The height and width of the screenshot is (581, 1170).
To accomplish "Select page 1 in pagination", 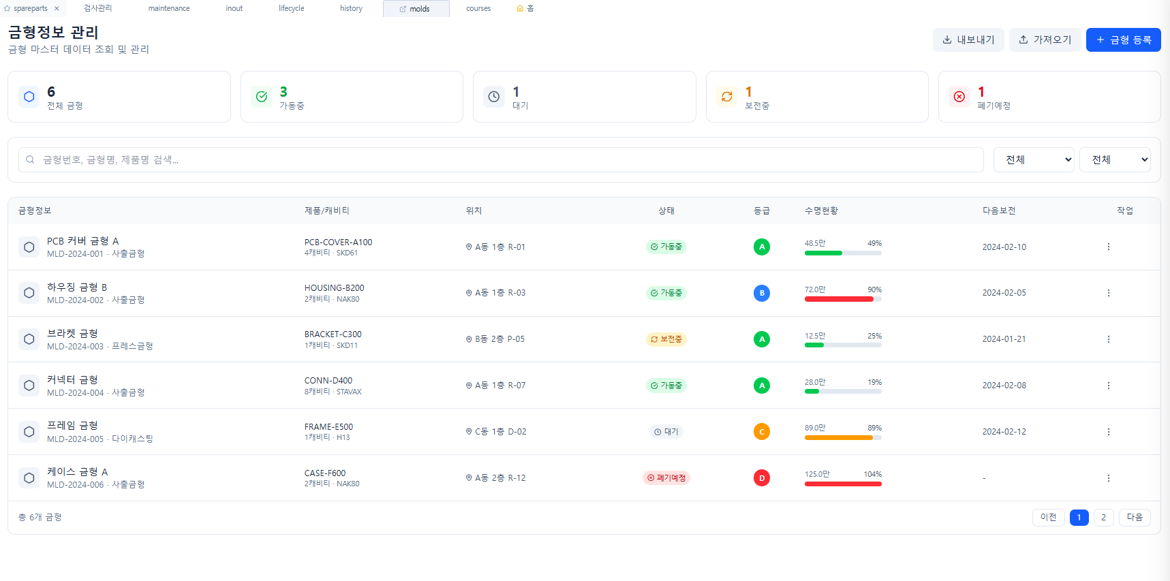I will 1079,518.
